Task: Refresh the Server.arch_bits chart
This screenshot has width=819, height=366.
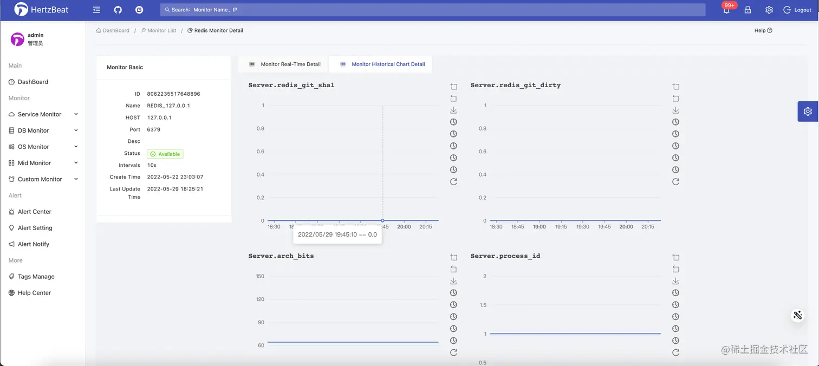Action: (x=454, y=352)
